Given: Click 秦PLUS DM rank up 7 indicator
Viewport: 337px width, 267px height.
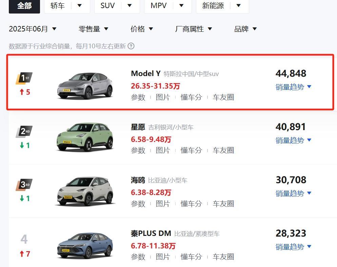Looking at the screenshot, I should (x=25, y=254).
